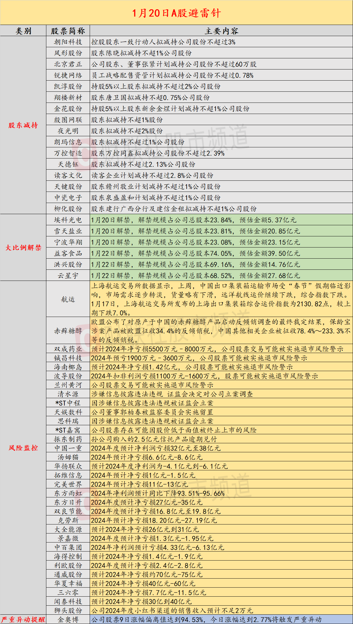The height and width of the screenshot is (624, 353).
Task: Select the 类别 column header
Action: point(23,31)
